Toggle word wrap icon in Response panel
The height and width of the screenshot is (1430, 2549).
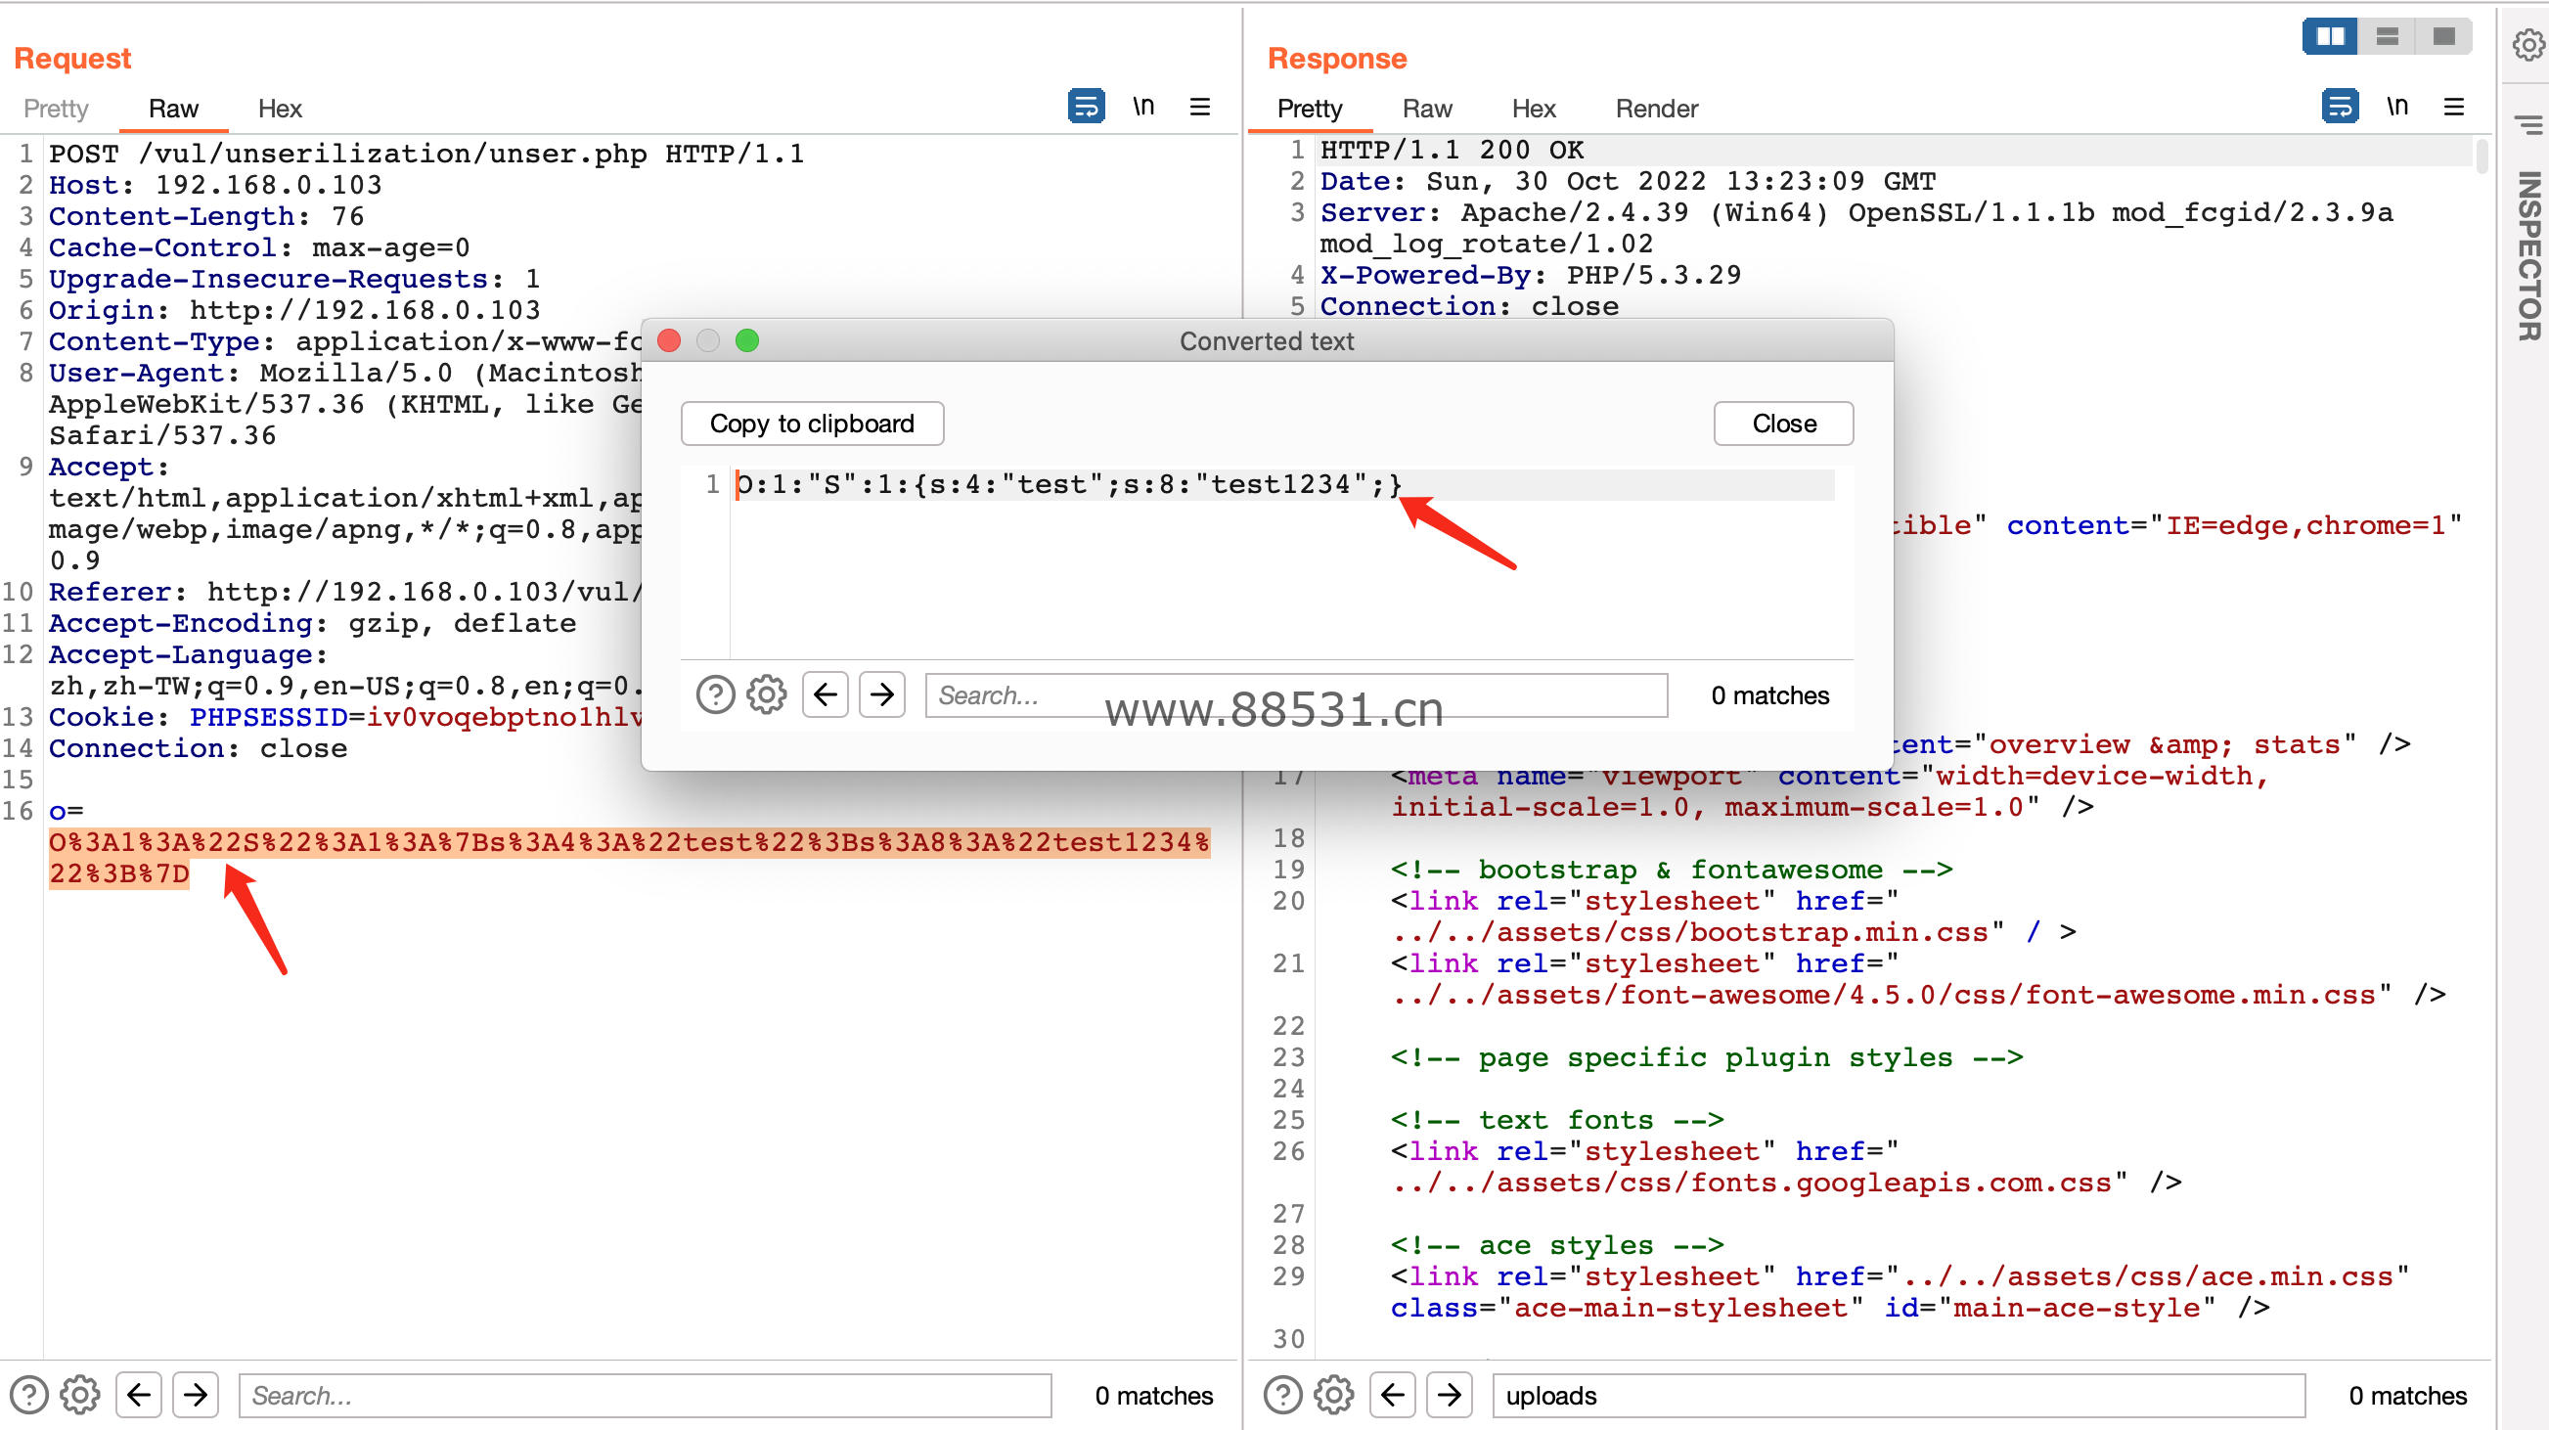(2340, 106)
